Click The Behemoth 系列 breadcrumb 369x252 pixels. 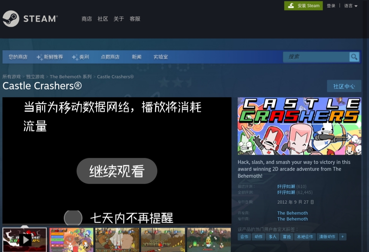click(71, 77)
